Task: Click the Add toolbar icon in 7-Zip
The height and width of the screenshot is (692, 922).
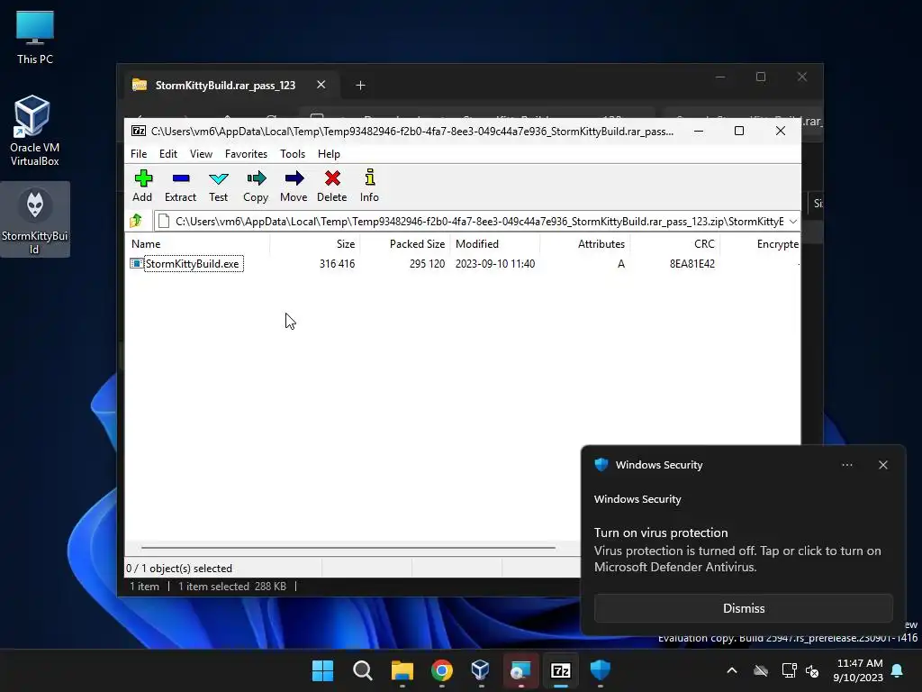Action: click(x=142, y=186)
